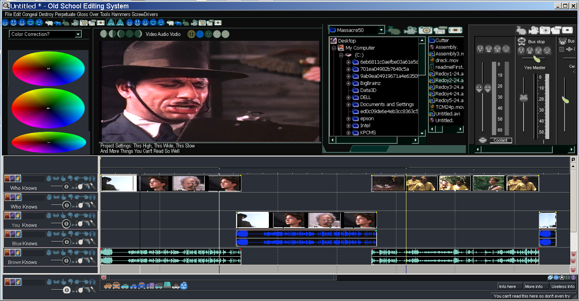This screenshot has height=301, width=579.
Task: Click the blue sun face icon above preview
Action: tap(200, 34)
